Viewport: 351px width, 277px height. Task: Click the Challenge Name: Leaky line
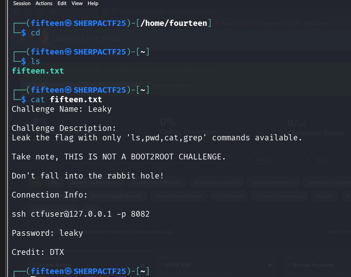(x=62, y=109)
